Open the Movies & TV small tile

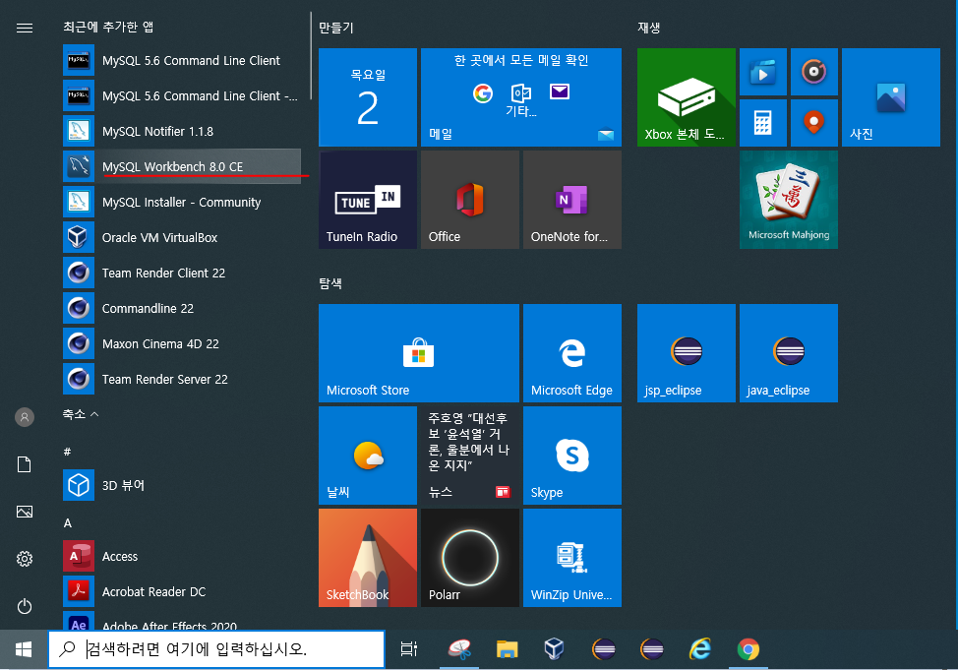[763, 72]
